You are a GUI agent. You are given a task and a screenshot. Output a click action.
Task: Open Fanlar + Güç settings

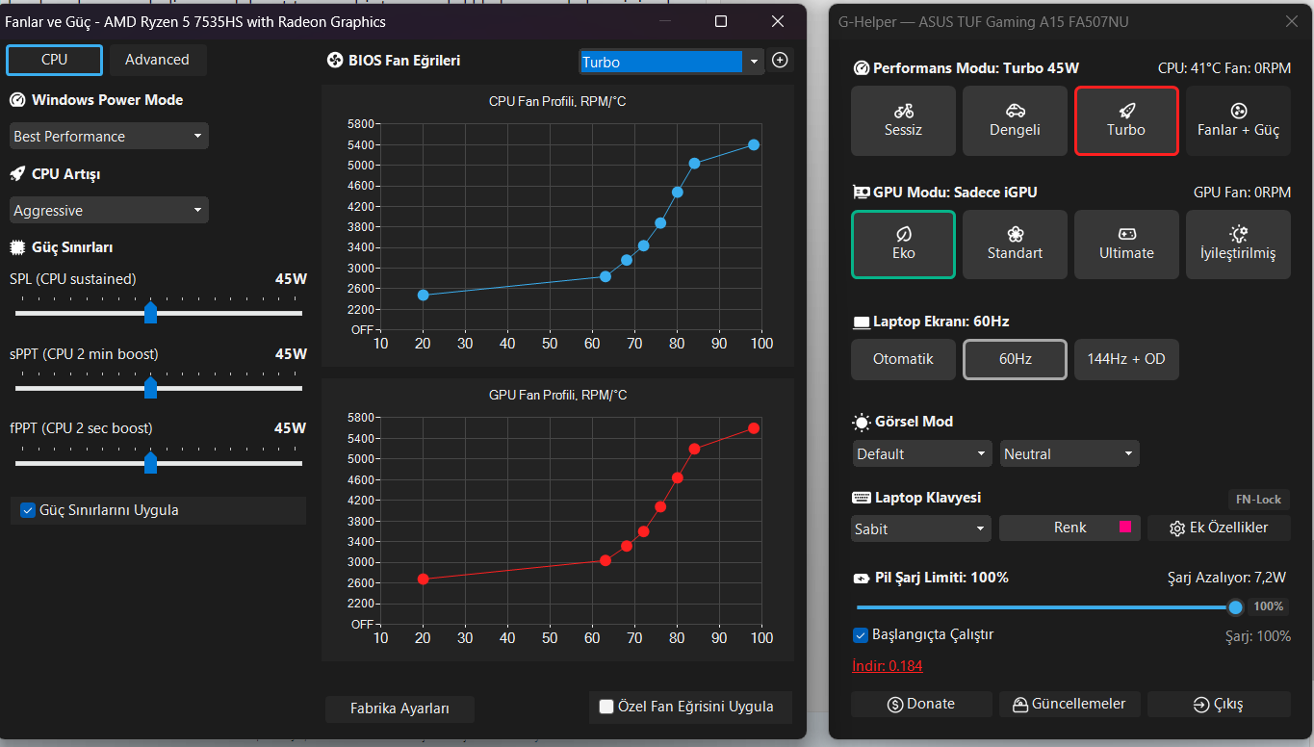pyautogui.click(x=1238, y=120)
